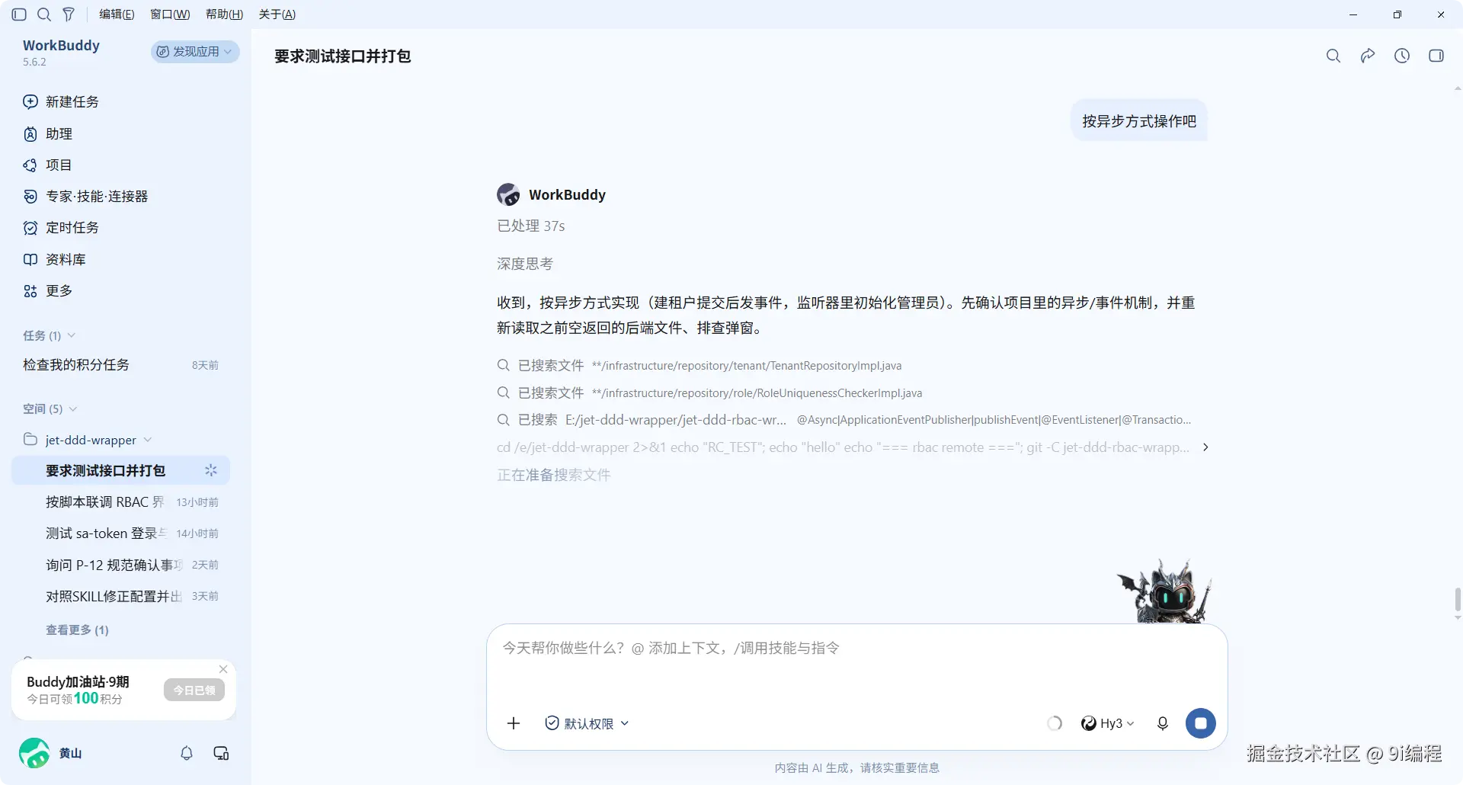Toggle the sidebar panel icon
1463x785 pixels.
(x=19, y=14)
